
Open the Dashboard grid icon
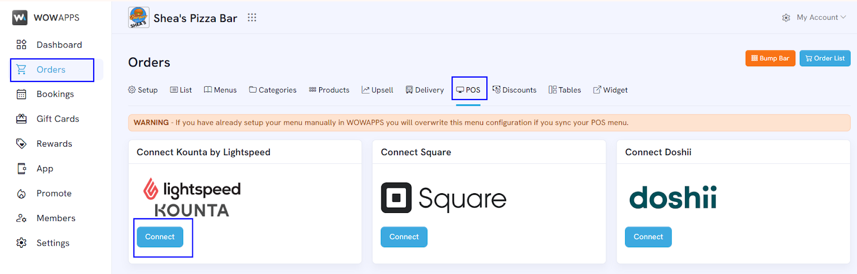point(21,44)
